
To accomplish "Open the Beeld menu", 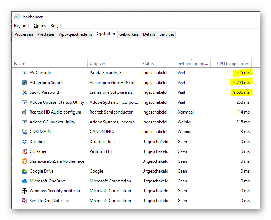I will [56, 26].
